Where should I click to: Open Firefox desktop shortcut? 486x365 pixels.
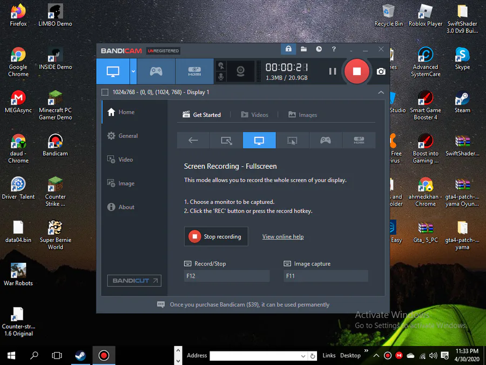(x=18, y=16)
